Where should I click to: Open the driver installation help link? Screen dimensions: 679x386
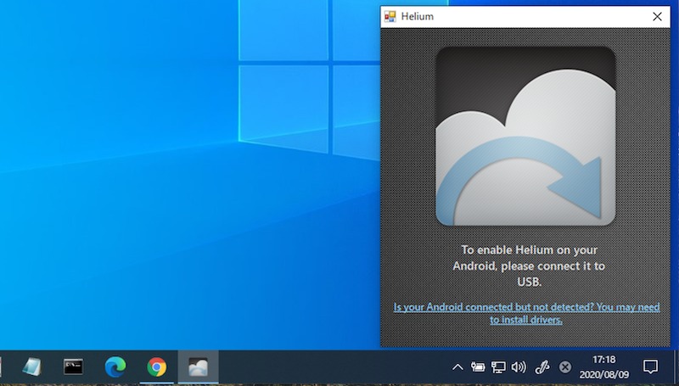coord(526,313)
